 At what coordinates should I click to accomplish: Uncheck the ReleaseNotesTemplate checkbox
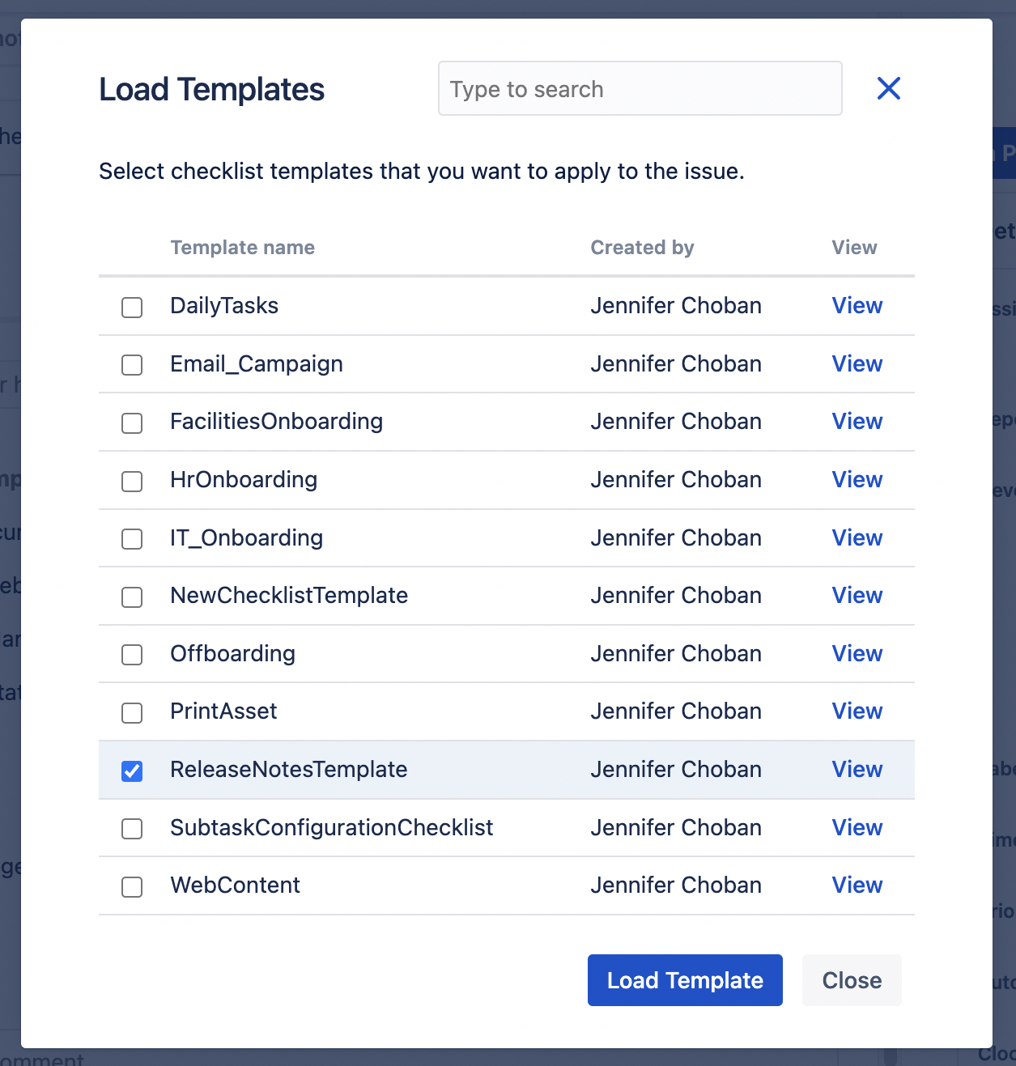131,771
